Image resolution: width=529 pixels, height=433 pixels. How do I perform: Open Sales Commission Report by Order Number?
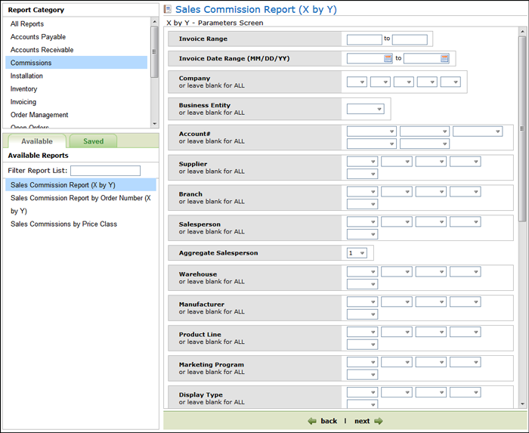(x=80, y=198)
